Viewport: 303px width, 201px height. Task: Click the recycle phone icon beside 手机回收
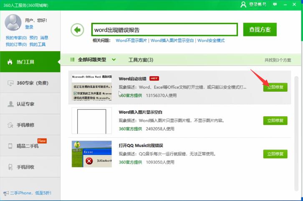coord(10,167)
